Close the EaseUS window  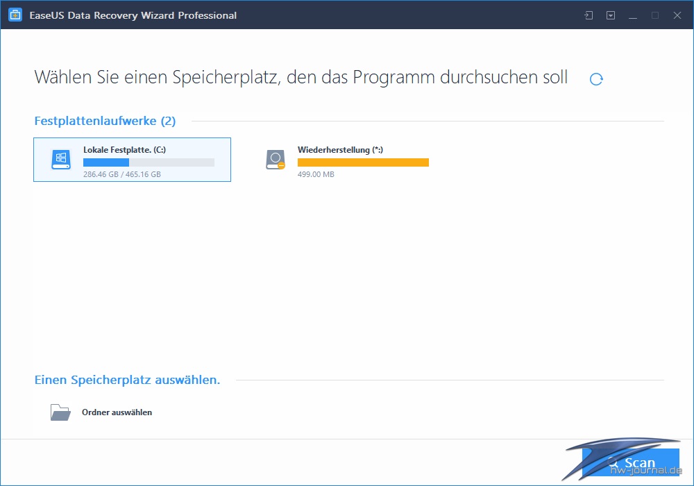click(x=677, y=15)
